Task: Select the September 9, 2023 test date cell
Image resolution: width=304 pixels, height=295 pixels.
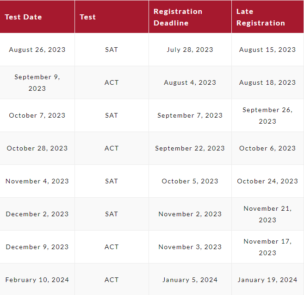Action: click(x=37, y=83)
